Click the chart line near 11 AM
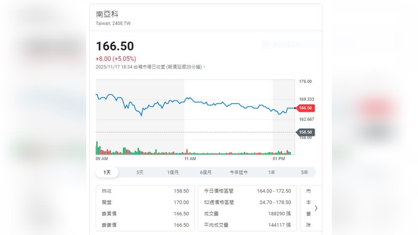 point(190,101)
